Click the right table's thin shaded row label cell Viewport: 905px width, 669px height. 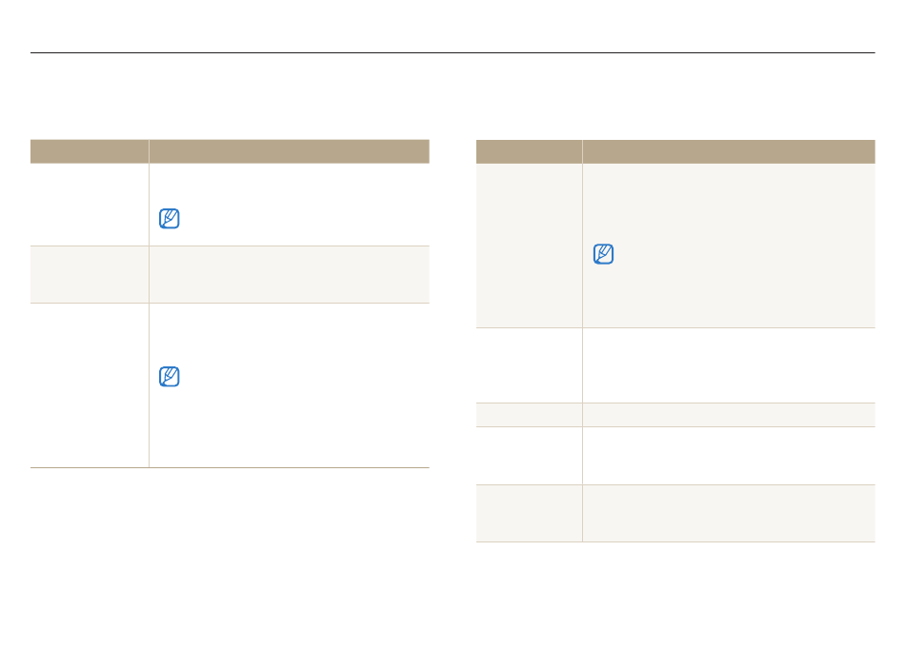coord(529,415)
